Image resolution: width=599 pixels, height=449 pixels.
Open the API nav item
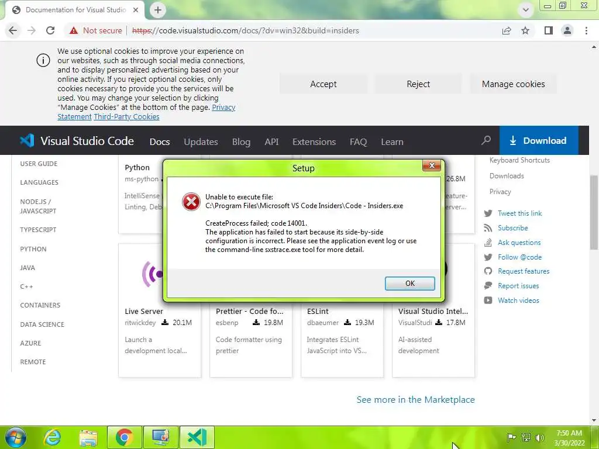pyautogui.click(x=271, y=141)
